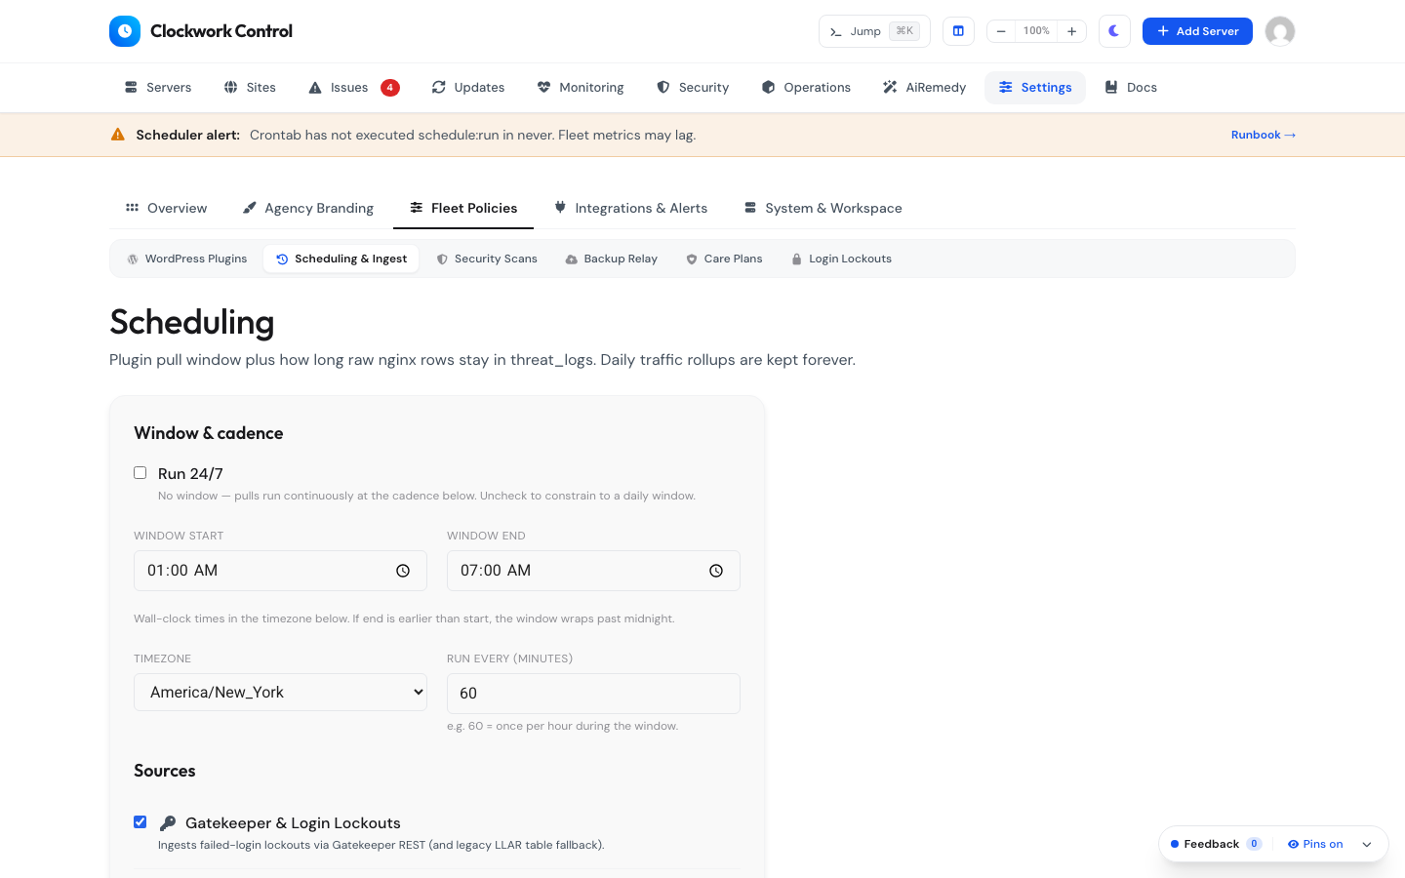Click the scheduler alert warning triangle icon
This screenshot has width=1405, height=878.
click(118, 135)
